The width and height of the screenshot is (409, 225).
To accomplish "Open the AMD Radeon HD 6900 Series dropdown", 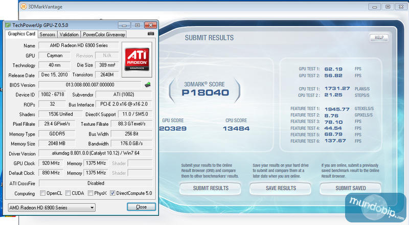I will tap(52, 208).
